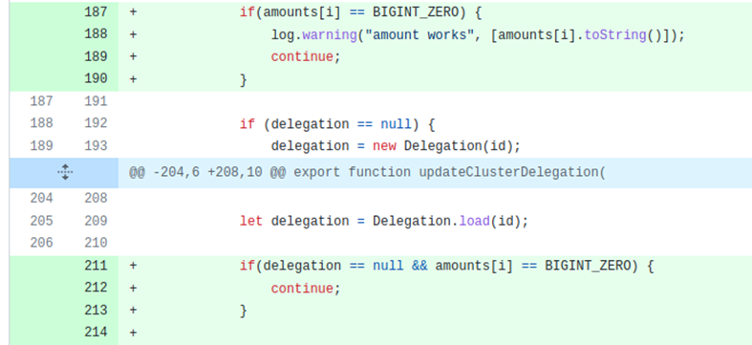This screenshot has height=345, width=752.
Task: Click the log.warning "amount works" code line
Action: (478, 34)
